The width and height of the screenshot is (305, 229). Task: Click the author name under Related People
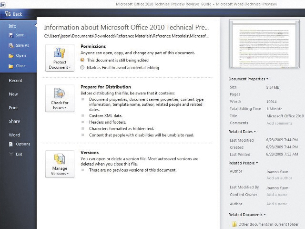pyautogui.click(x=277, y=172)
